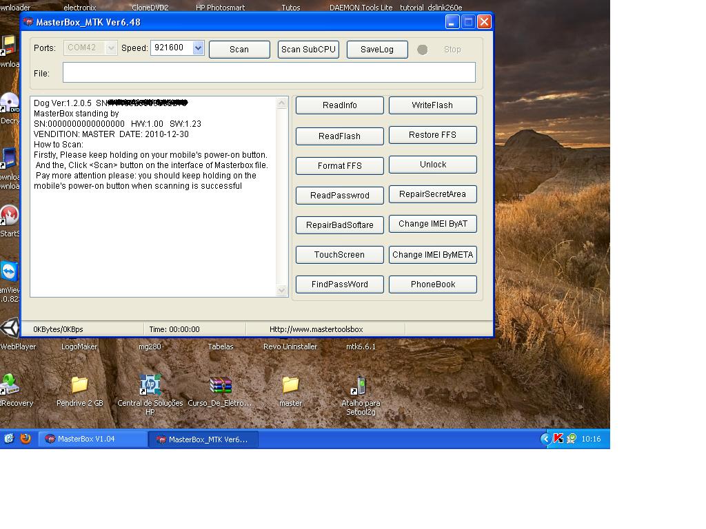Expand the Ports COM42 dropdown
706x529 pixels.
[x=111, y=48]
